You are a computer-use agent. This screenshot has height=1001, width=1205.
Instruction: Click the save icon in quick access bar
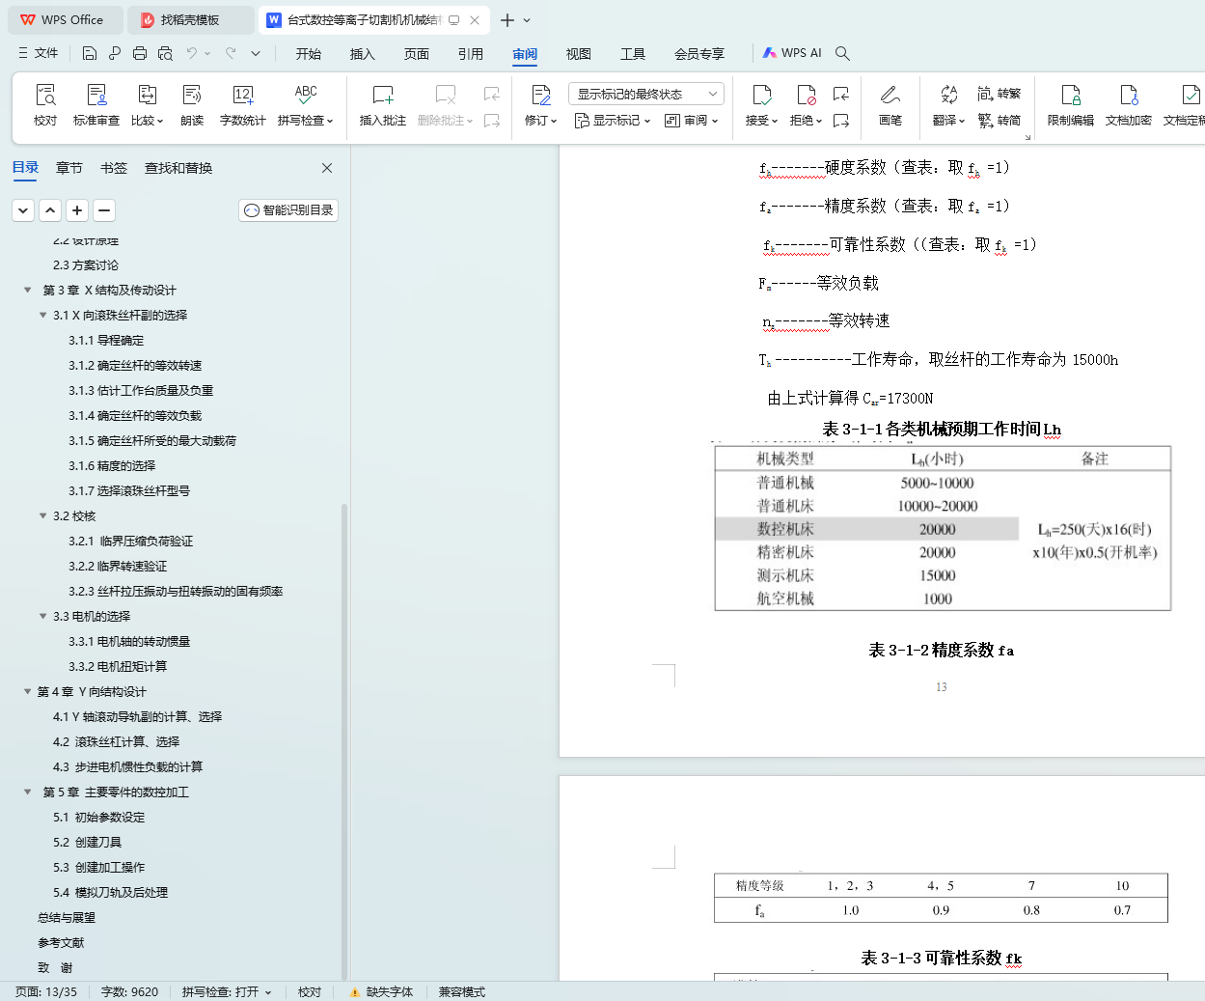[90, 53]
